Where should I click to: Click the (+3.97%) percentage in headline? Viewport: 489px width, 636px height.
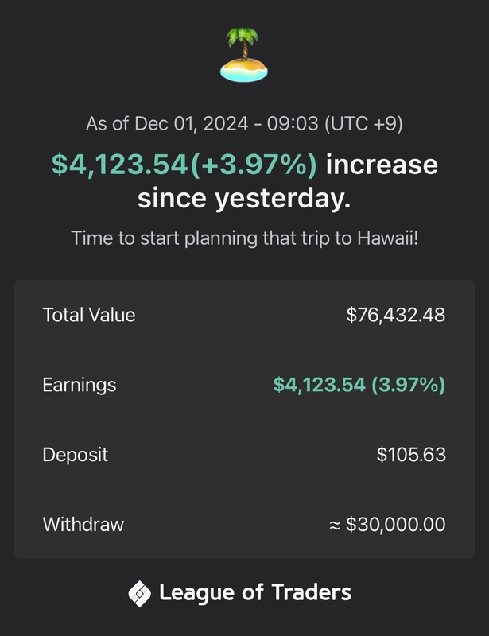click(254, 165)
